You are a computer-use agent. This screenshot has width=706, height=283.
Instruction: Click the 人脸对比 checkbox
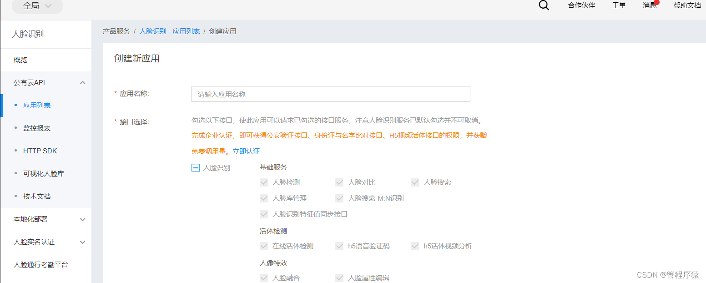coord(339,182)
